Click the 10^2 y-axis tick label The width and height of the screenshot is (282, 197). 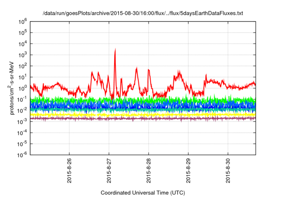coord(22,66)
